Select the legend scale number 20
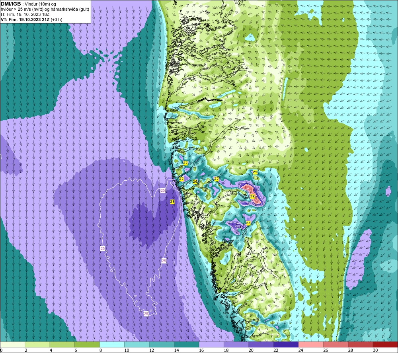The width and height of the screenshot is (398, 353). click(251, 350)
